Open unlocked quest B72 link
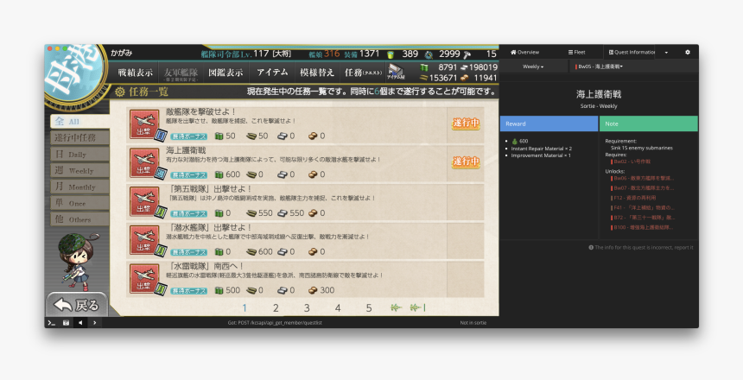743x380 pixels. click(x=643, y=218)
